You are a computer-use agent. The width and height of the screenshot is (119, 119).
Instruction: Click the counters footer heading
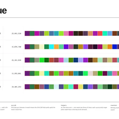[114, 105]
